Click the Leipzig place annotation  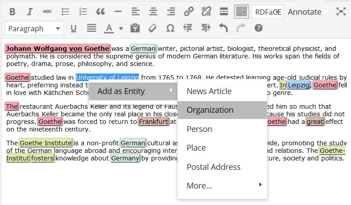(x=299, y=85)
